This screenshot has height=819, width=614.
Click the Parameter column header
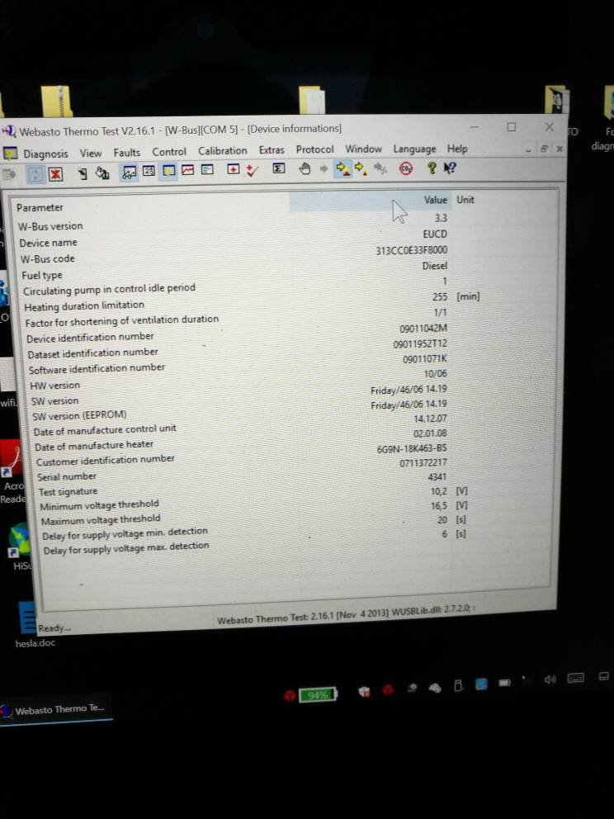coord(40,208)
